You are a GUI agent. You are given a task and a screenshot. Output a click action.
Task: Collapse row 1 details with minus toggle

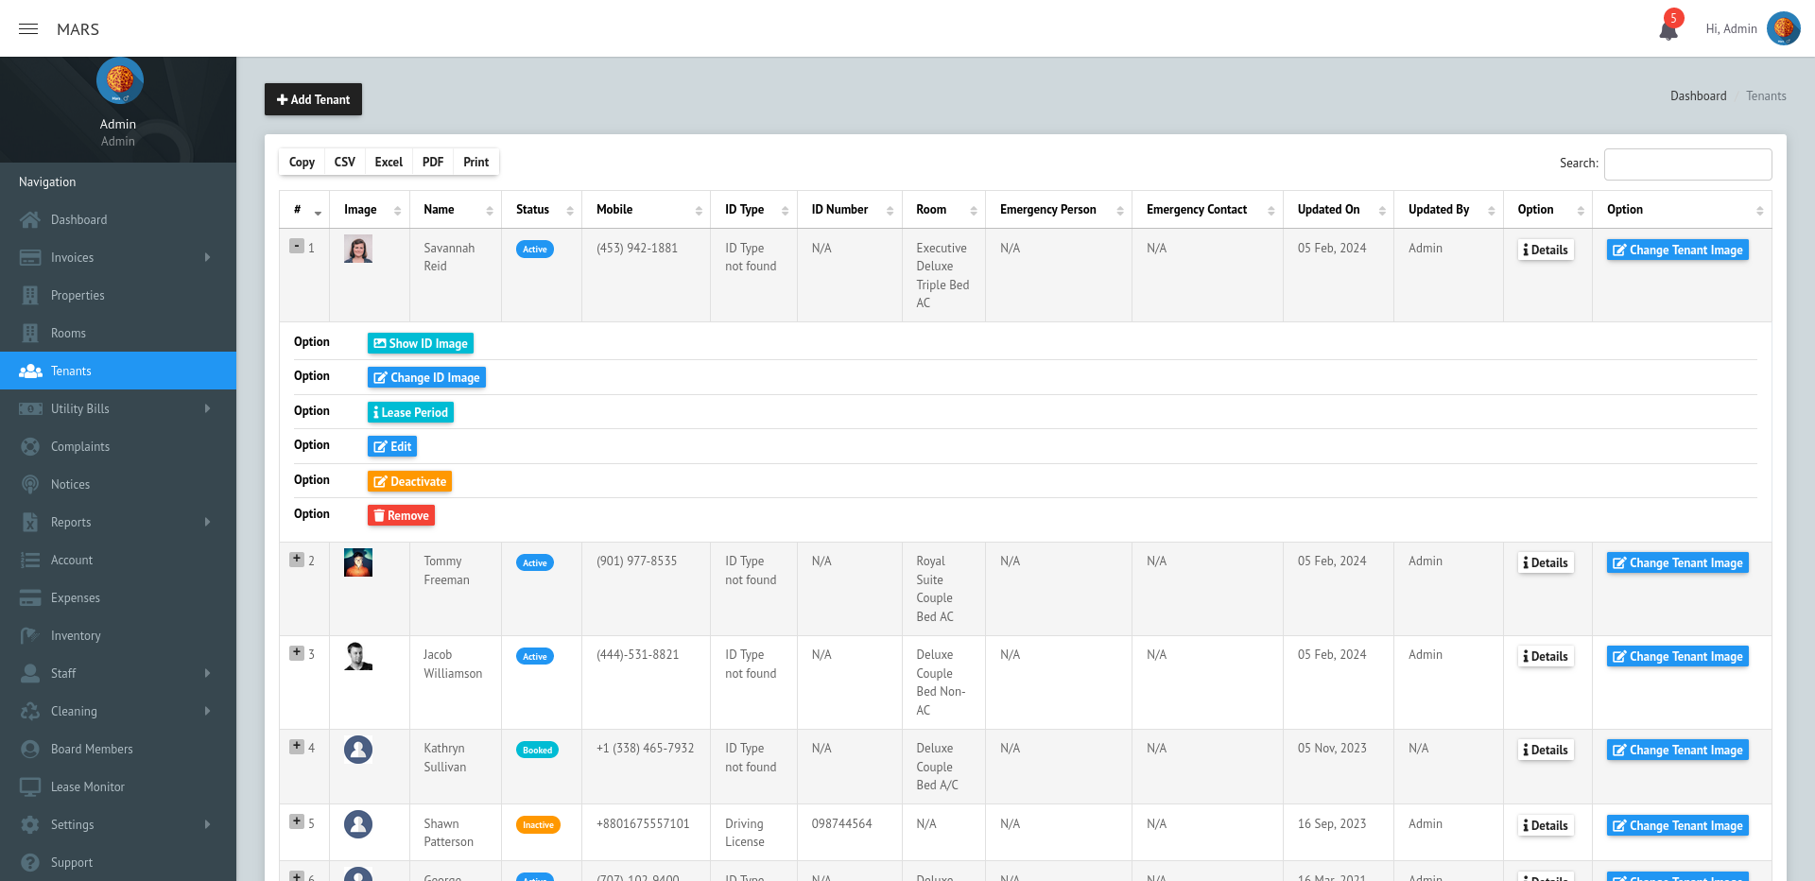(297, 246)
